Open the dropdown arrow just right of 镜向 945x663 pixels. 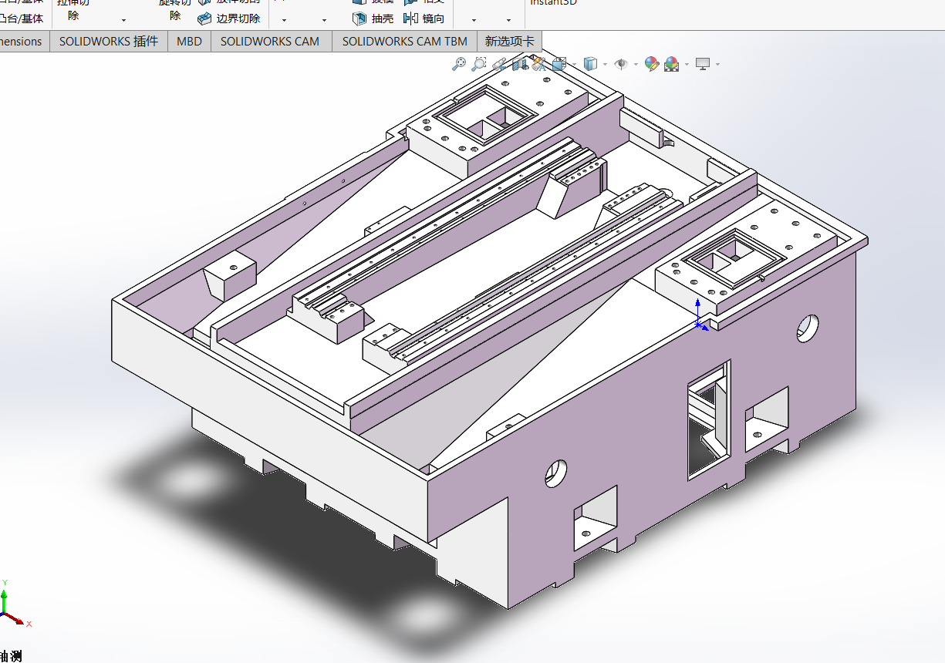474,20
